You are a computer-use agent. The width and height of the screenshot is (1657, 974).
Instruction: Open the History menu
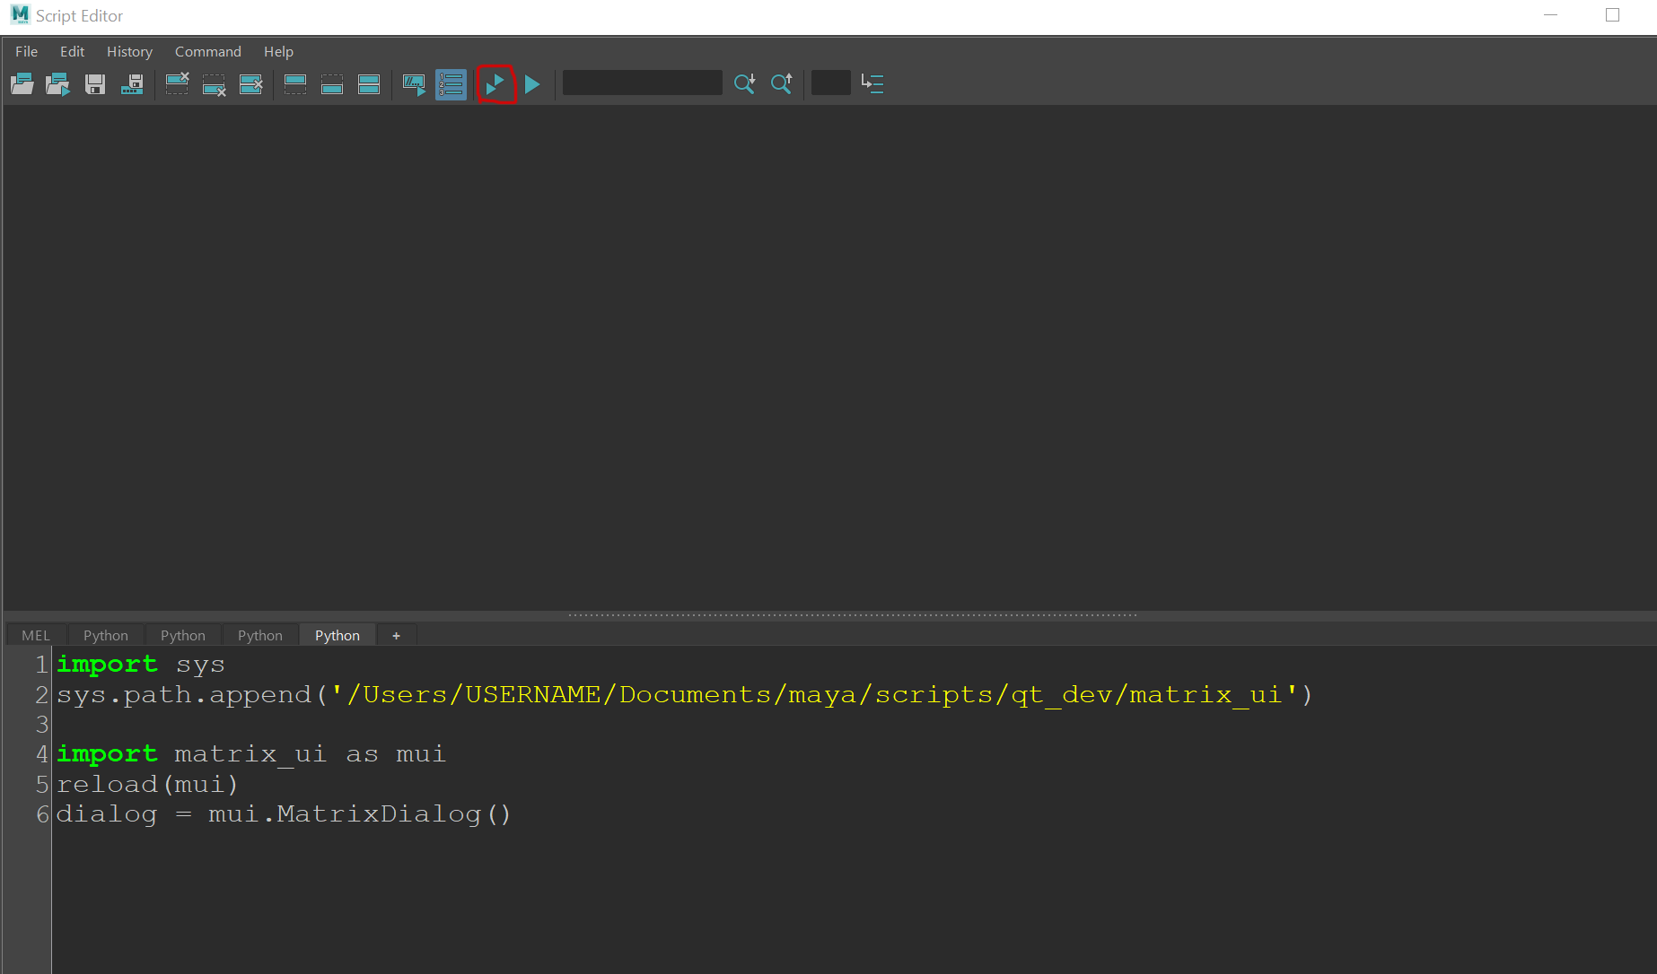tap(129, 52)
